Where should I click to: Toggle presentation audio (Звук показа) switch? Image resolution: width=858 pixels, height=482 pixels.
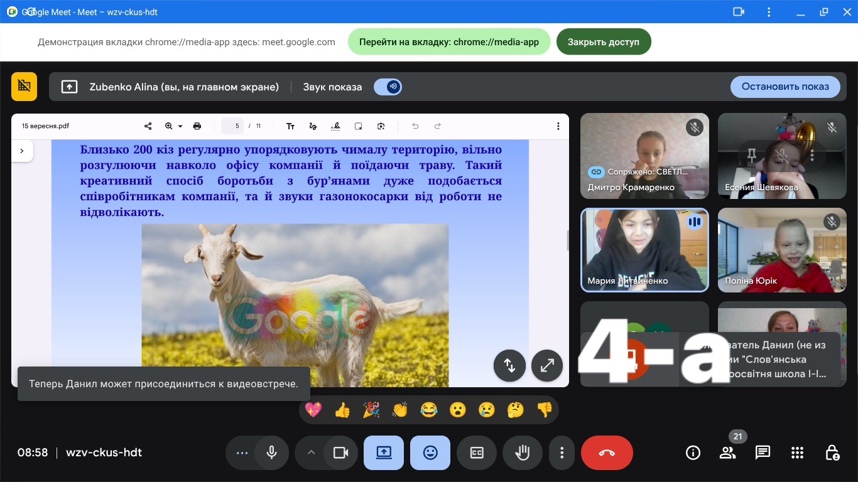[x=388, y=87]
